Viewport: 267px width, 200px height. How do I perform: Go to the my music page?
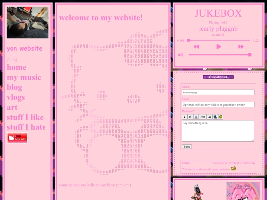click(x=24, y=78)
